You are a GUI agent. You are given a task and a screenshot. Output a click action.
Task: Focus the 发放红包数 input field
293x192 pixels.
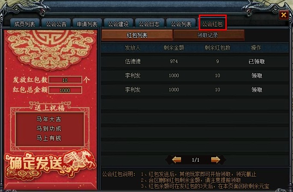pos(65,80)
